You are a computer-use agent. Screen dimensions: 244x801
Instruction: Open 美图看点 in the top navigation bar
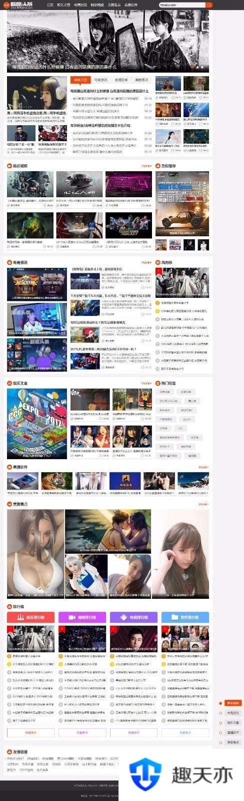[114, 4]
